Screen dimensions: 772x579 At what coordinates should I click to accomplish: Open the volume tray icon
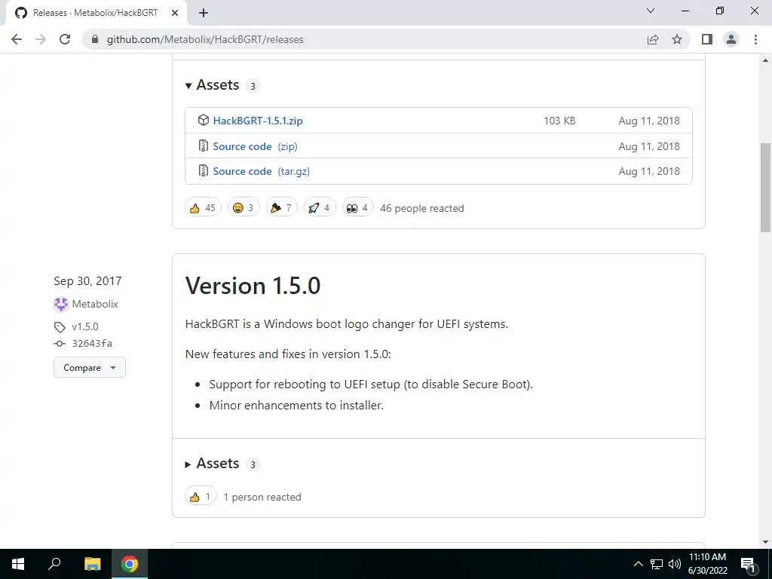pyautogui.click(x=675, y=564)
